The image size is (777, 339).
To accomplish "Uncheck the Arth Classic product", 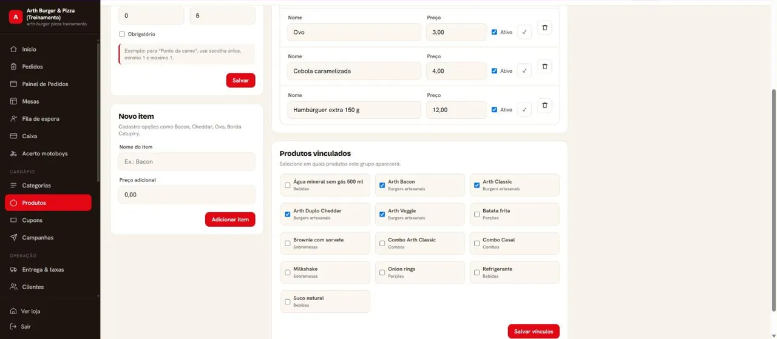I will [477, 186].
